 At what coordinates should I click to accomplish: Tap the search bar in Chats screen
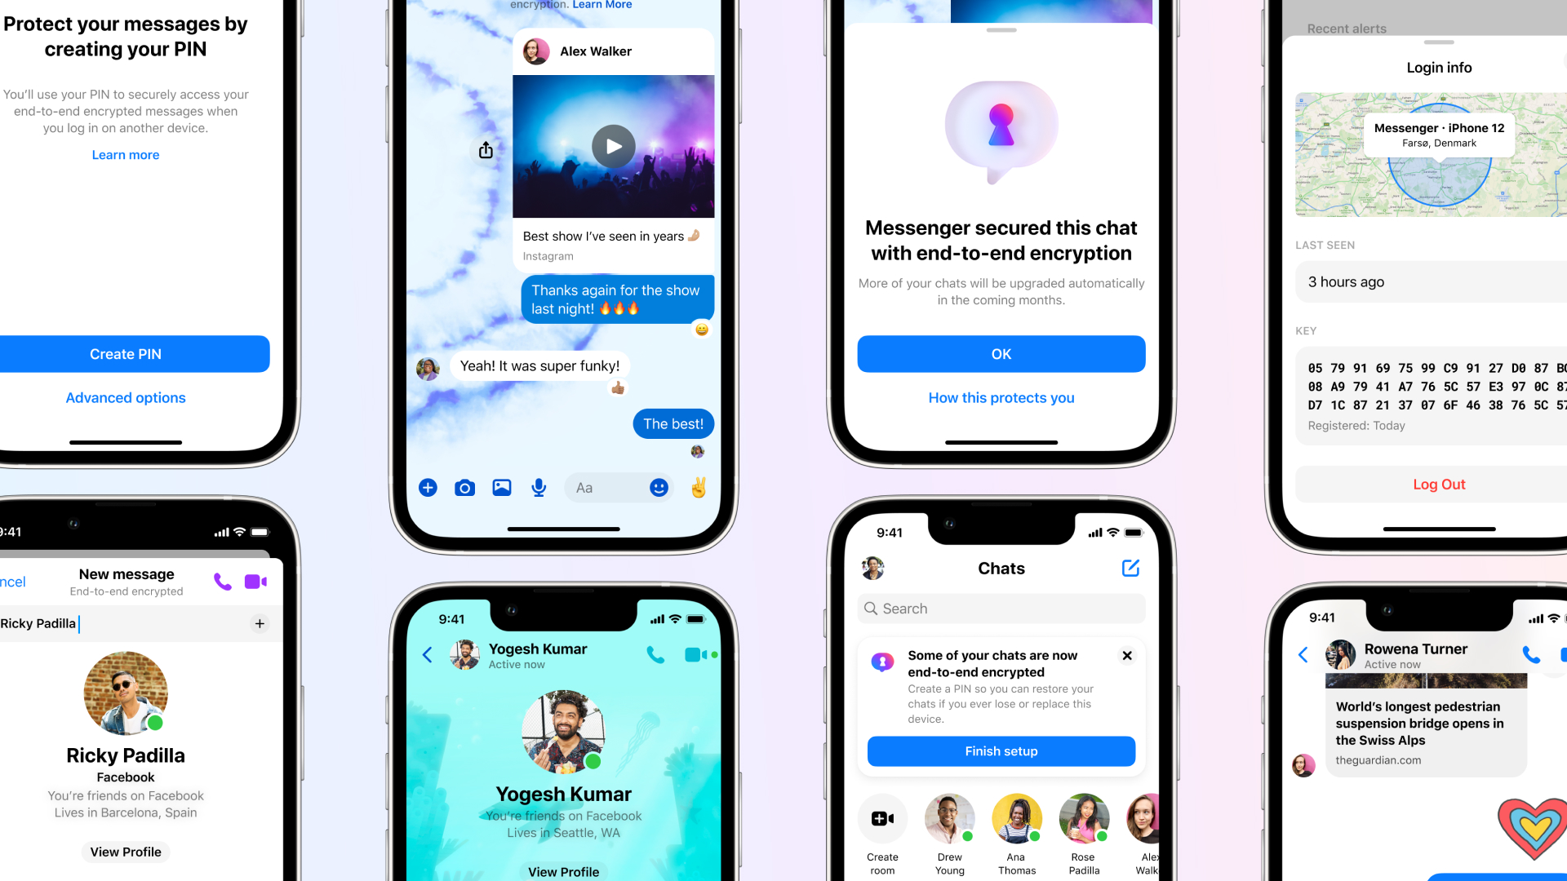pyautogui.click(x=997, y=607)
